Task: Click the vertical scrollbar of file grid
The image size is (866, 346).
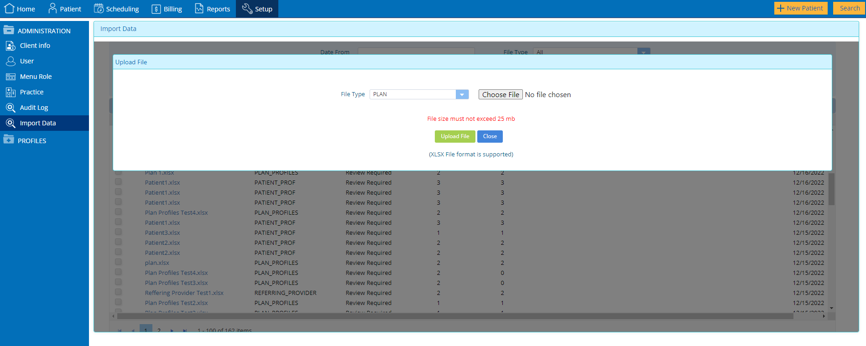Action: pos(831,189)
